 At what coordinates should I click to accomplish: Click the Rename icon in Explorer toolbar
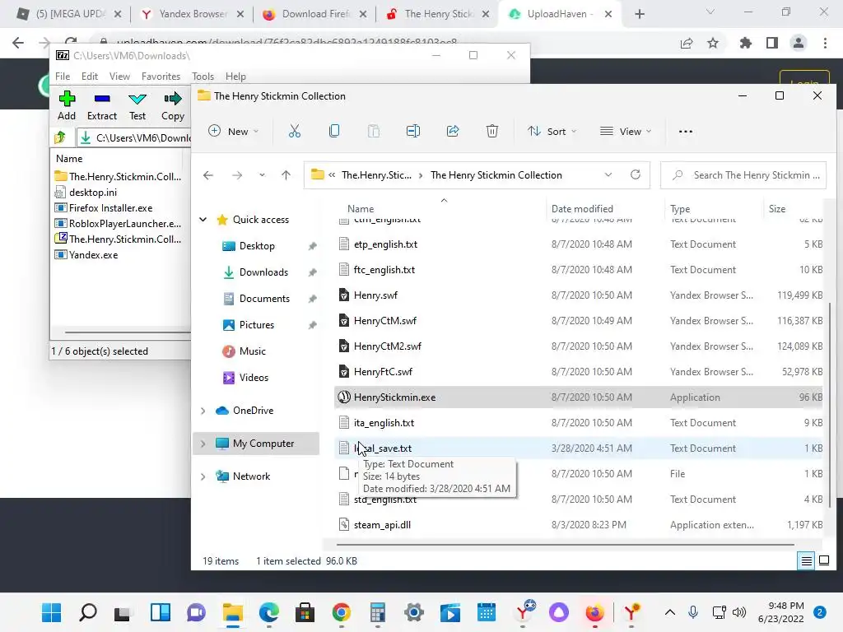(413, 131)
